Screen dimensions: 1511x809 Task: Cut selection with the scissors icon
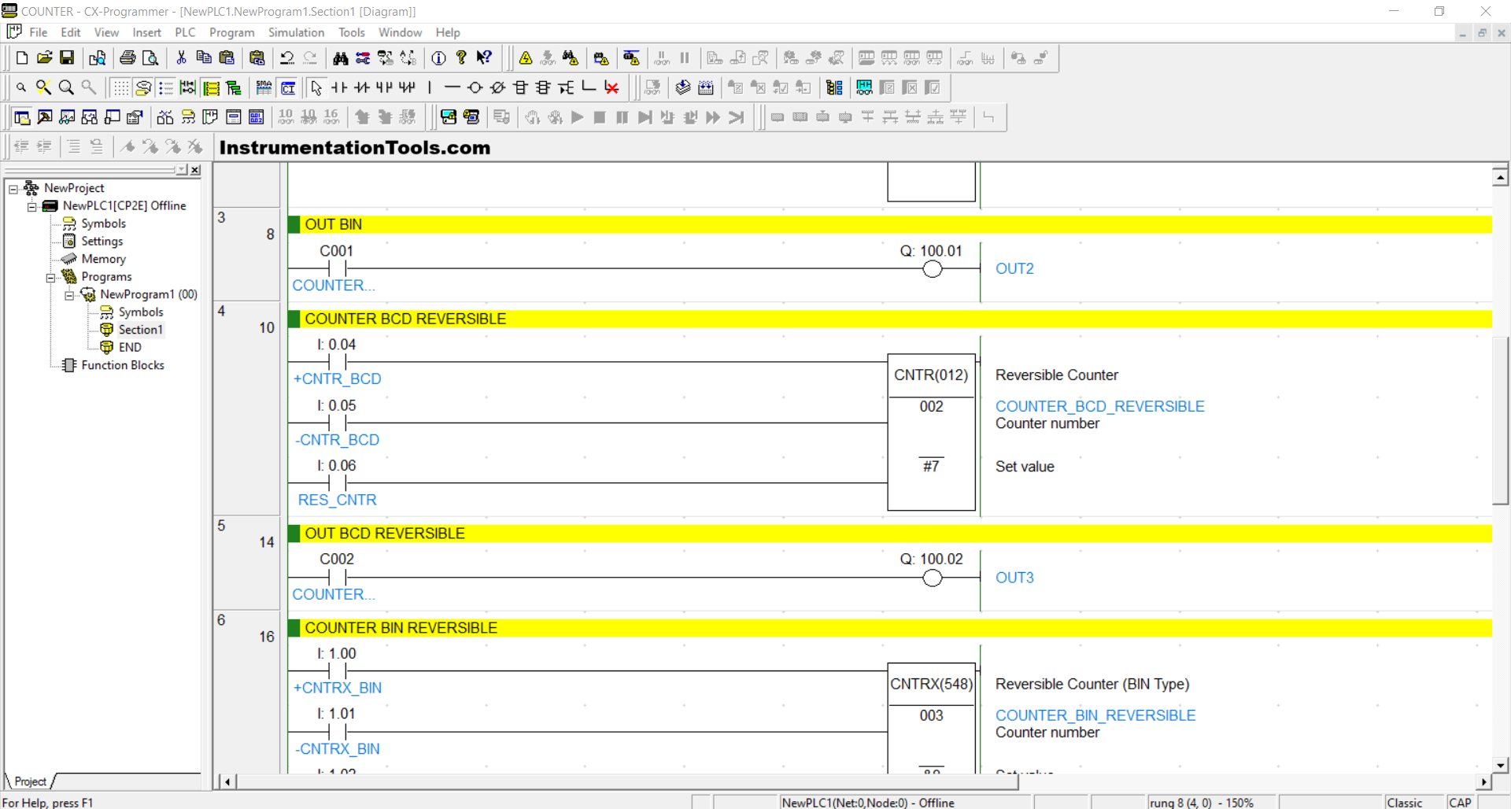pos(181,57)
